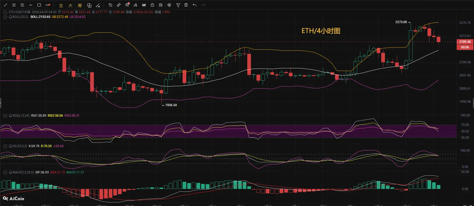This screenshot has width=474, height=206.
Task: Click the line-with-gear settings icon
Action: click(x=98, y=5)
